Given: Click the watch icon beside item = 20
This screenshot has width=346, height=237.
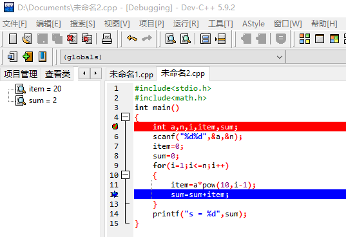Looking at the screenshot, I should click(21, 89).
